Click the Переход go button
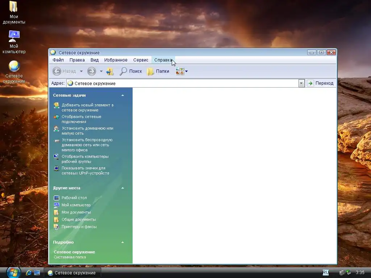This screenshot has height=278, width=371. coord(321,83)
